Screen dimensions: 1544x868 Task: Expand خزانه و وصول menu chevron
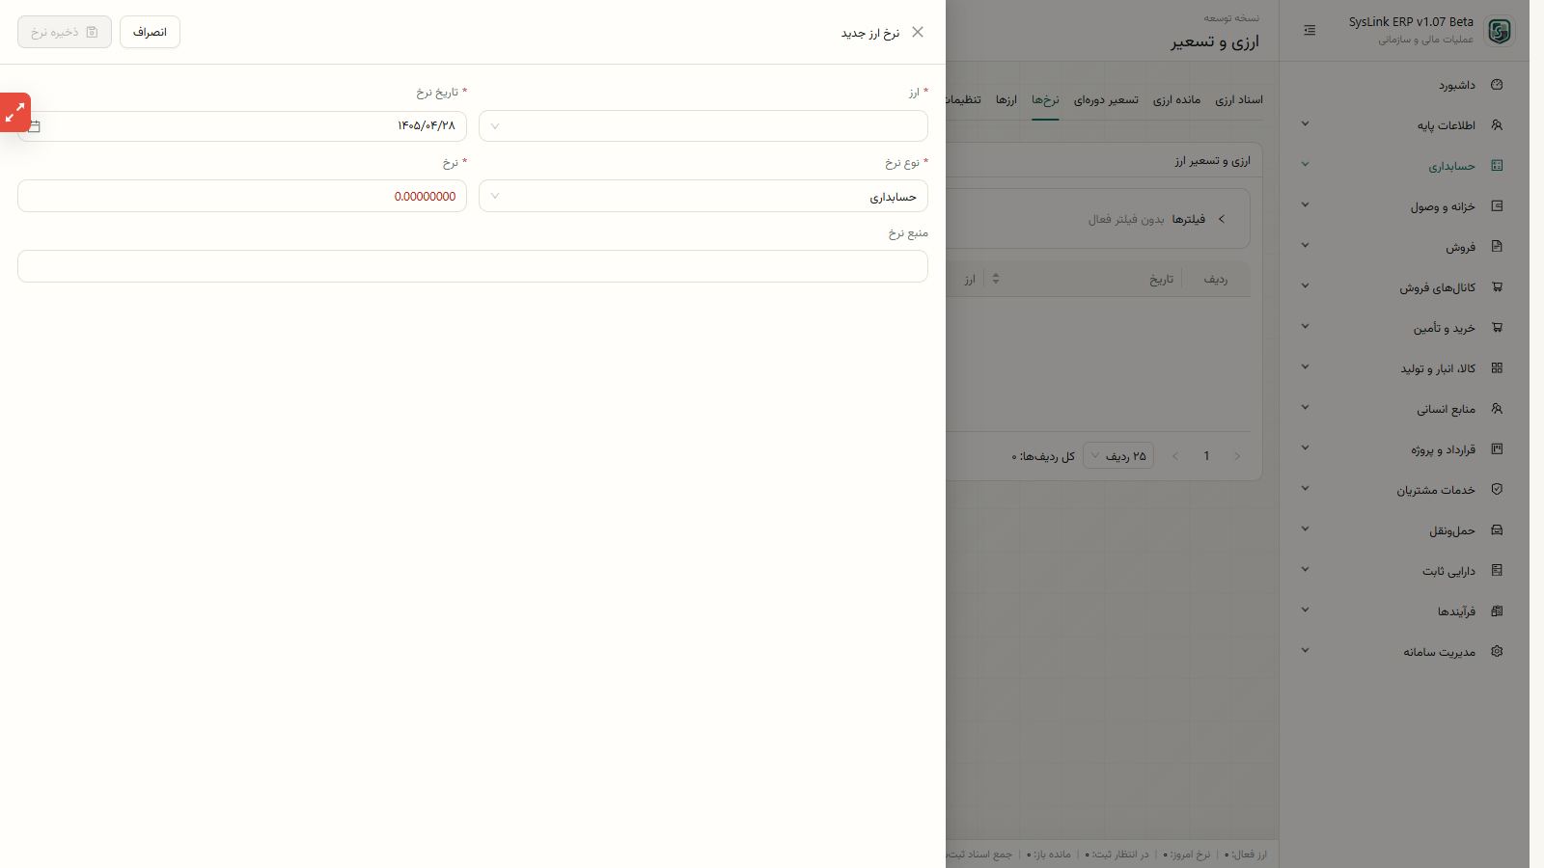coord(1305,204)
